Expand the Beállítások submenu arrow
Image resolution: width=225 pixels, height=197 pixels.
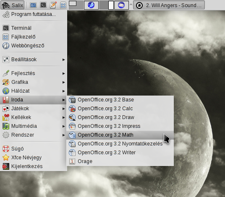63,60
